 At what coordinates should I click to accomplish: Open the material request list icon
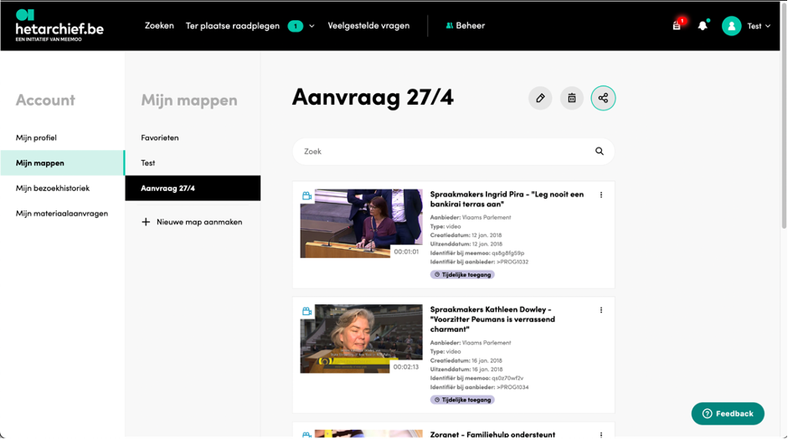click(677, 26)
